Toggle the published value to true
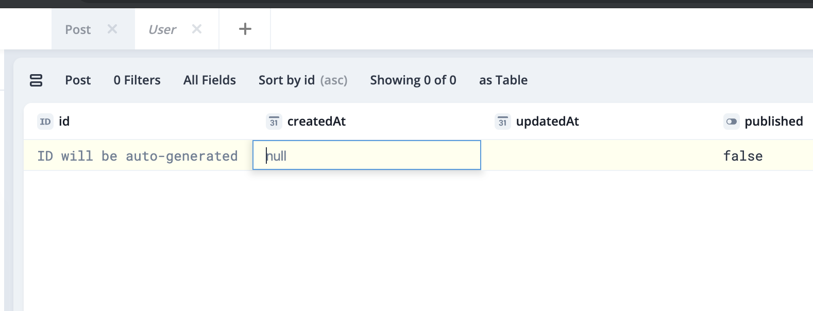 pyautogui.click(x=743, y=155)
